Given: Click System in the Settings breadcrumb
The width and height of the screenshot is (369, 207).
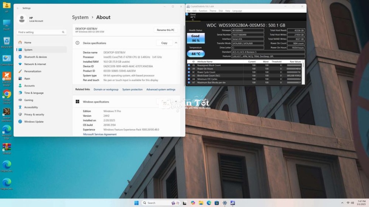Looking at the screenshot, I should click(80, 17).
